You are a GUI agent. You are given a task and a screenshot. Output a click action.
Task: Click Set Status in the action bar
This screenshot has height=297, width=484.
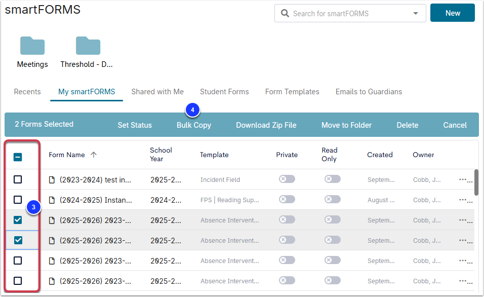tap(135, 125)
